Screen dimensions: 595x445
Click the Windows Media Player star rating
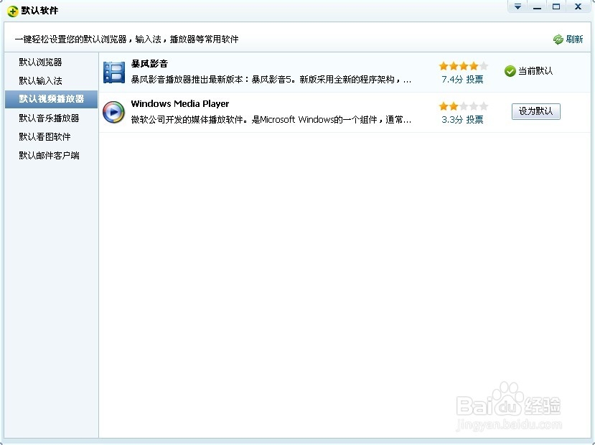(464, 106)
